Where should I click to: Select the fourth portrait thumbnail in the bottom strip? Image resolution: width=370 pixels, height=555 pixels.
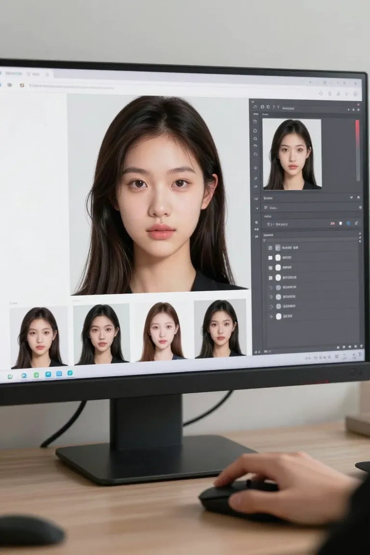click(x=220, y=328)
